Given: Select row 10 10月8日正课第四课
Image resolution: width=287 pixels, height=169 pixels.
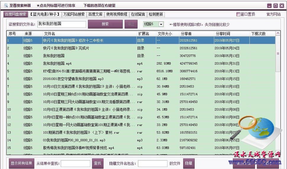Looking at the screenshot, I should tap(141, 109).
